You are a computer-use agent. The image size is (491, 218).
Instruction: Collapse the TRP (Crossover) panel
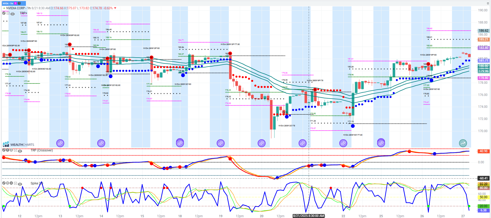pos(16,150)
